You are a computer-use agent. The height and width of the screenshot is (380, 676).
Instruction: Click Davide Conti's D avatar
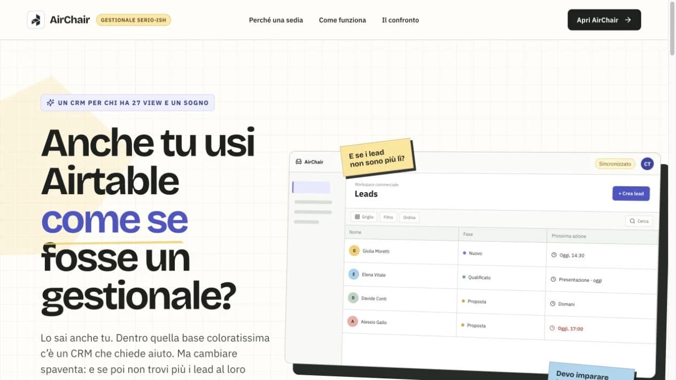(353, 298)
